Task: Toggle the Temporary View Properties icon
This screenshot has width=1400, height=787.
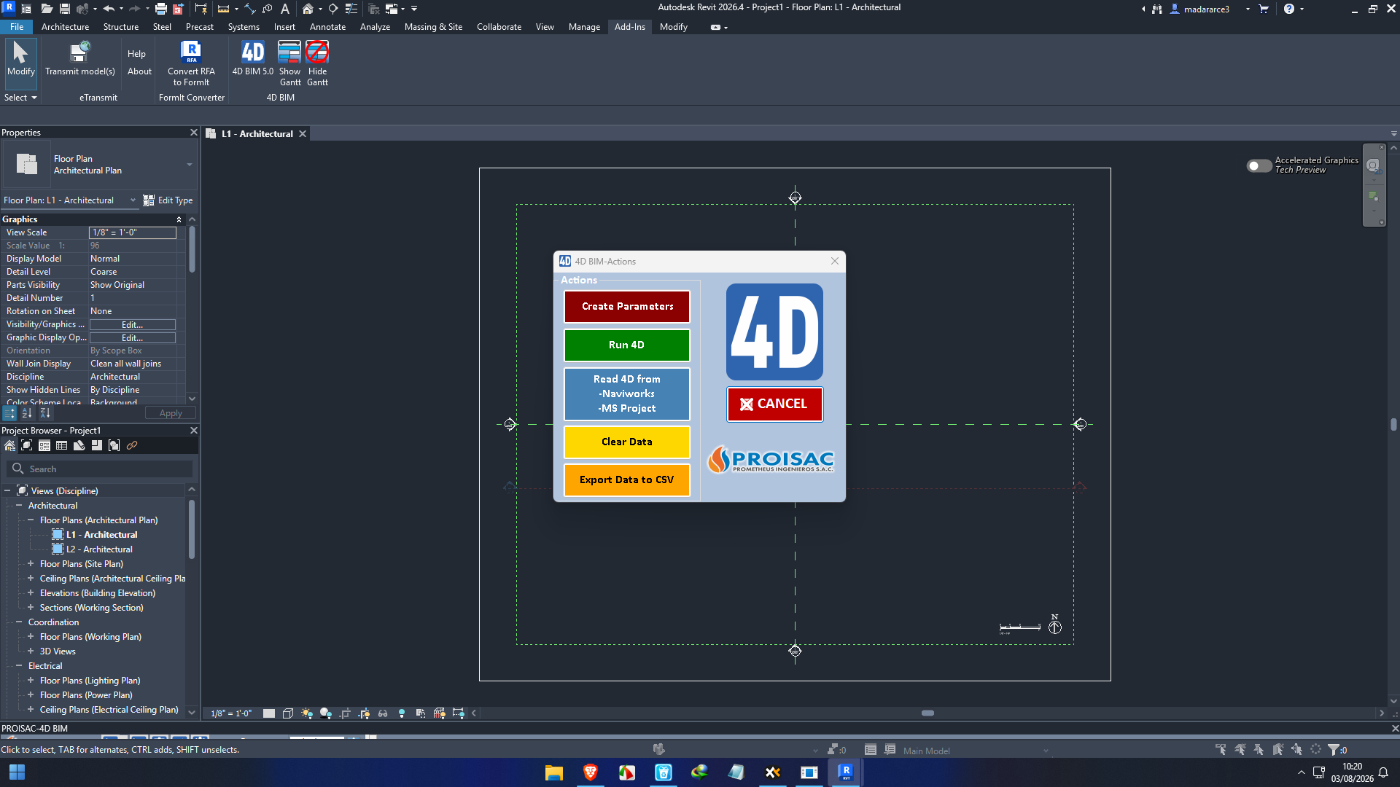Action: 421,713
